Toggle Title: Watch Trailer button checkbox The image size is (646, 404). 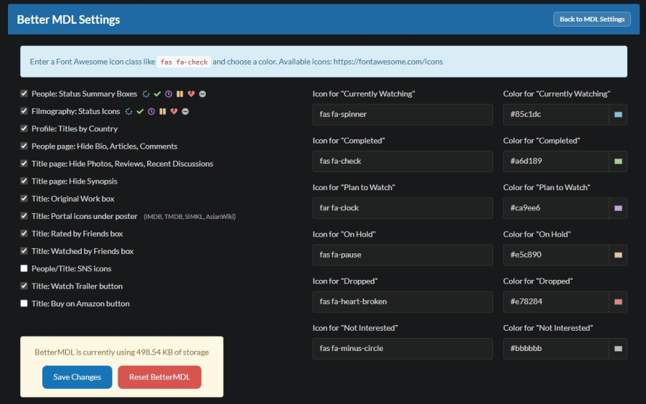[x=24, y=286]
